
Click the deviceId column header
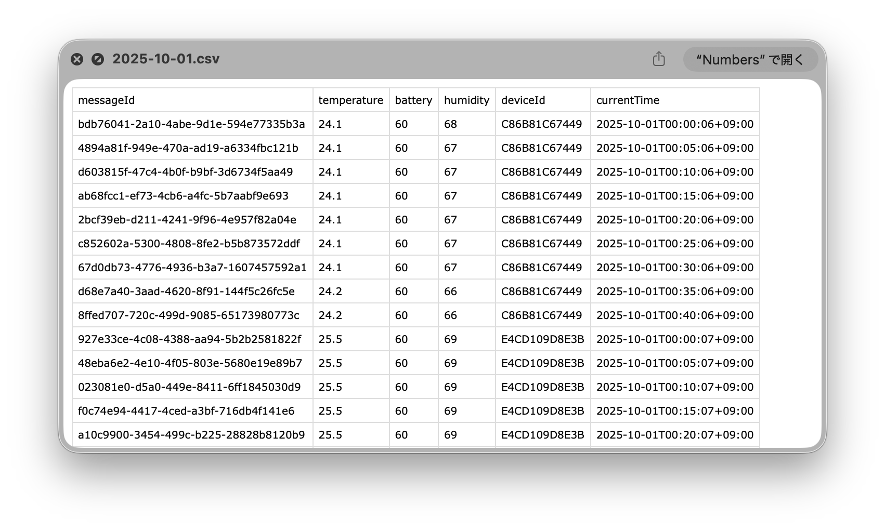(x=523, y=100)
